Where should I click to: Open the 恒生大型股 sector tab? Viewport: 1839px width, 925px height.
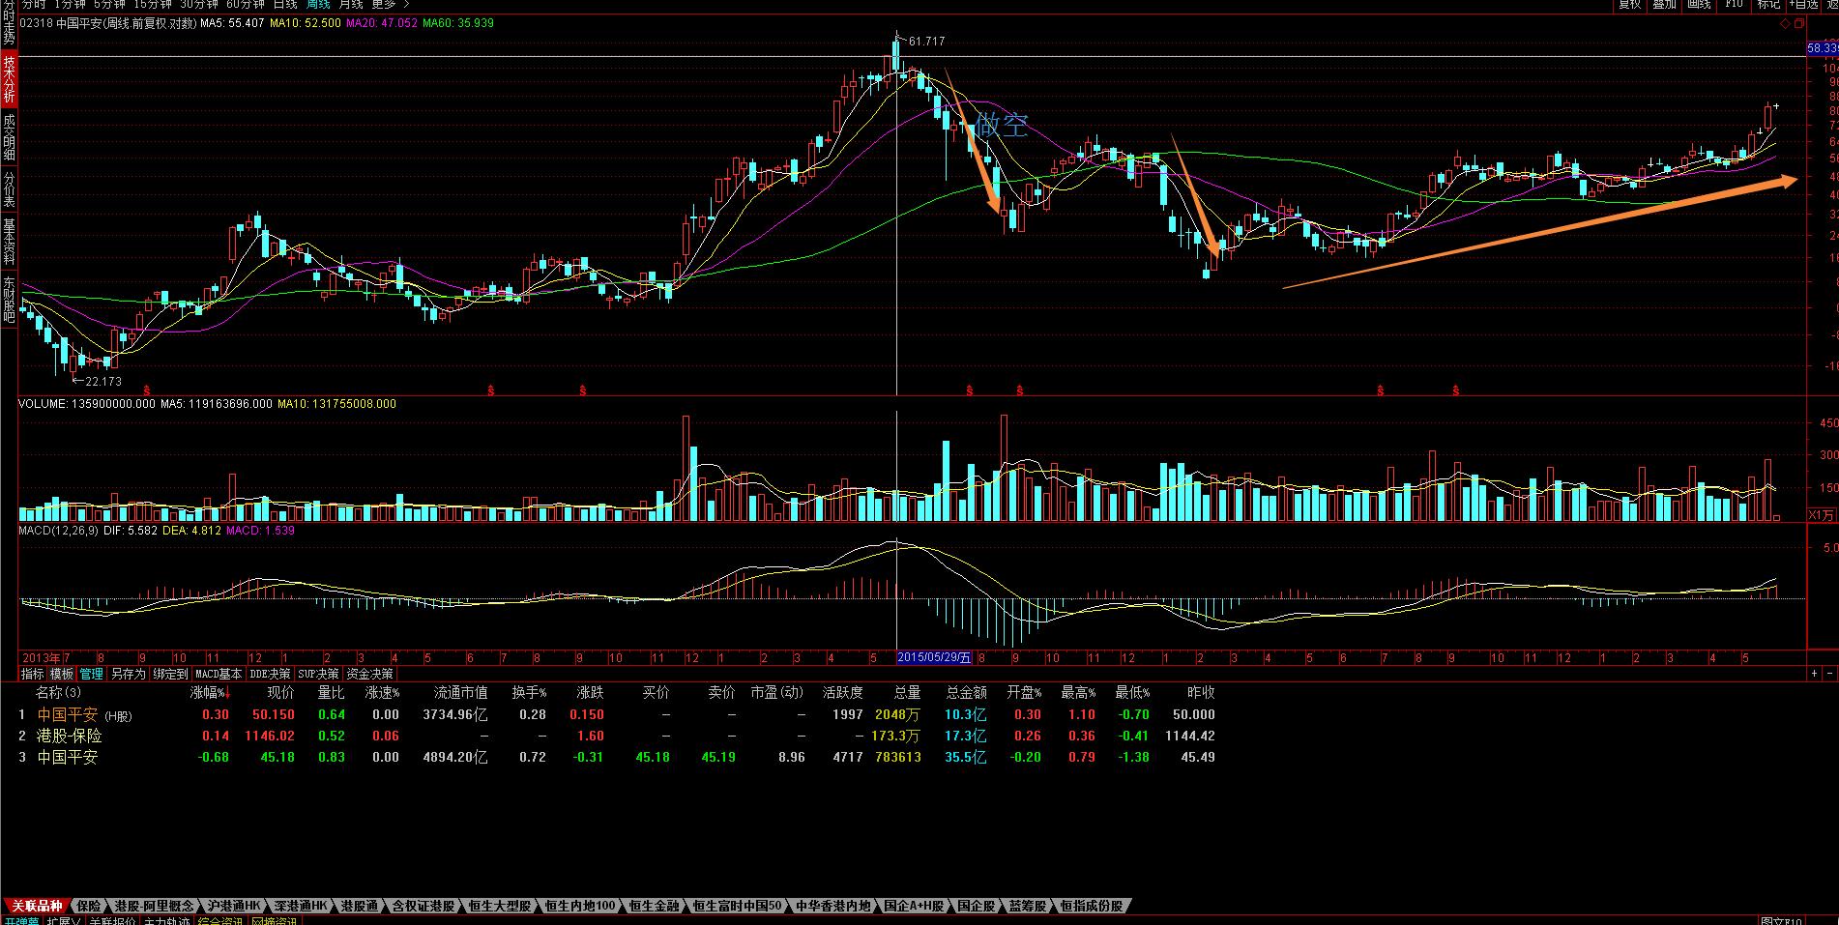[499, 907]
